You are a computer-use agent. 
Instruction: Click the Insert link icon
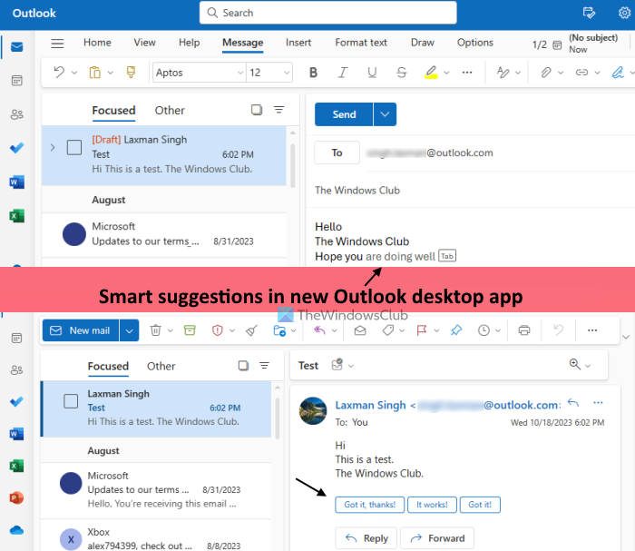pyautogui.click(x=582, y=73)
